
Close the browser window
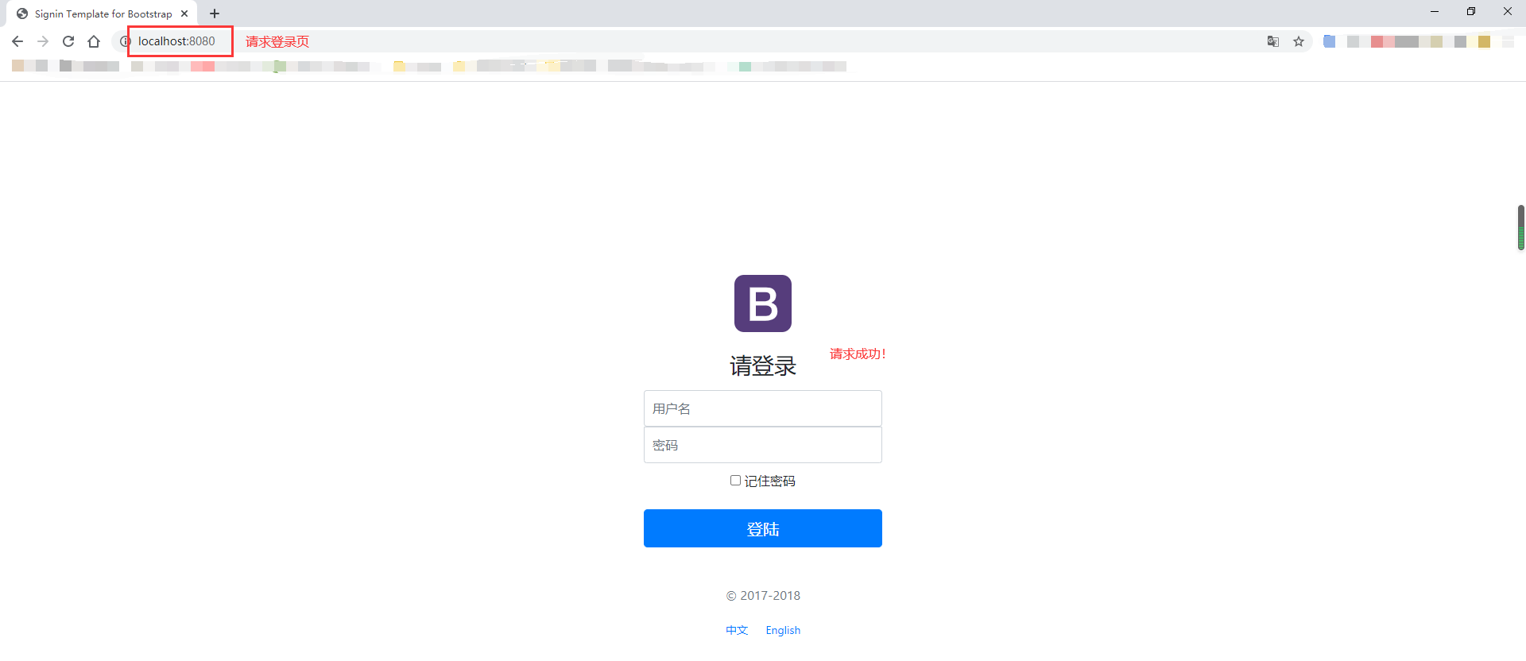(x=1508, y=11)
